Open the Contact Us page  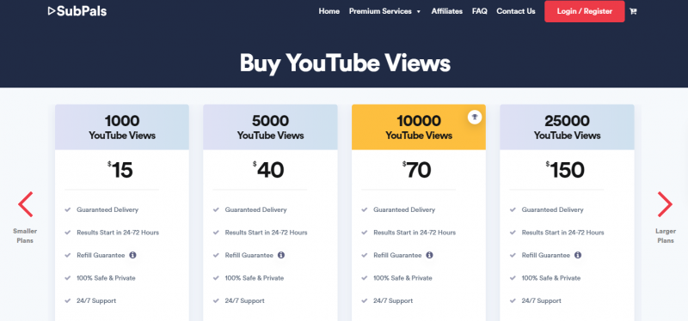pos(515,11)
